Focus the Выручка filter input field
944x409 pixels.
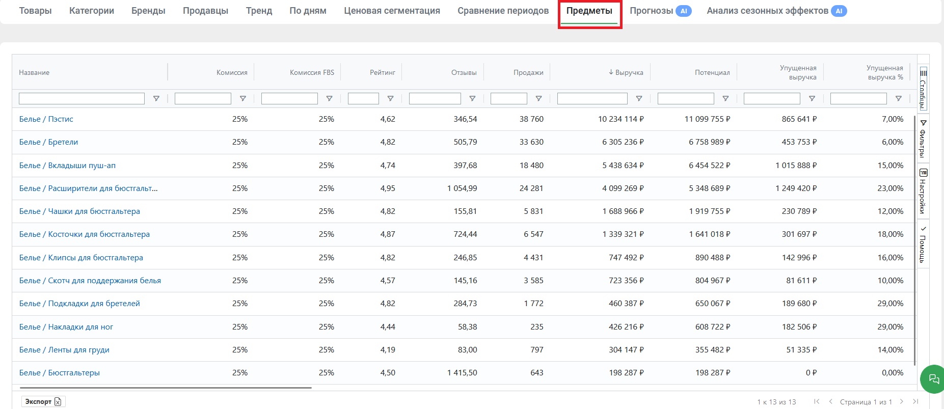pos(592,99)
